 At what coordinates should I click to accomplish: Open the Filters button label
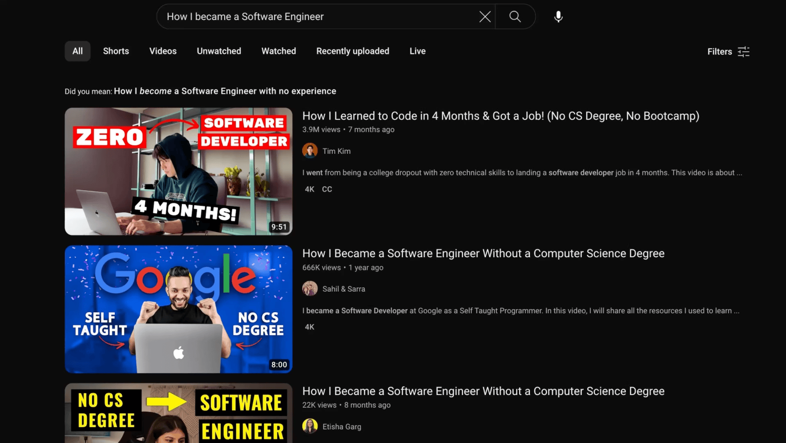[x=720, y=52]
